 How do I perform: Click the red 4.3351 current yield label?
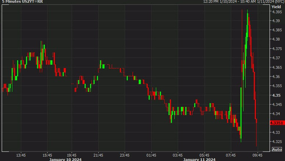pos(277,123)
